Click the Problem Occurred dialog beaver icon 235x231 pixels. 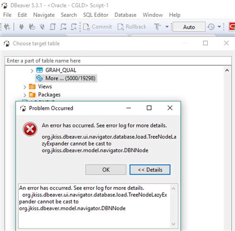[x=23, y=108]
